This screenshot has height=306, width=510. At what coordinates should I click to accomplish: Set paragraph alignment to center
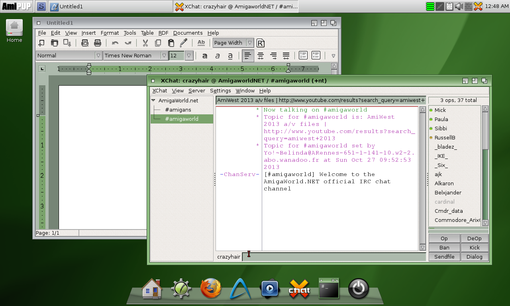tap(261, 56)
